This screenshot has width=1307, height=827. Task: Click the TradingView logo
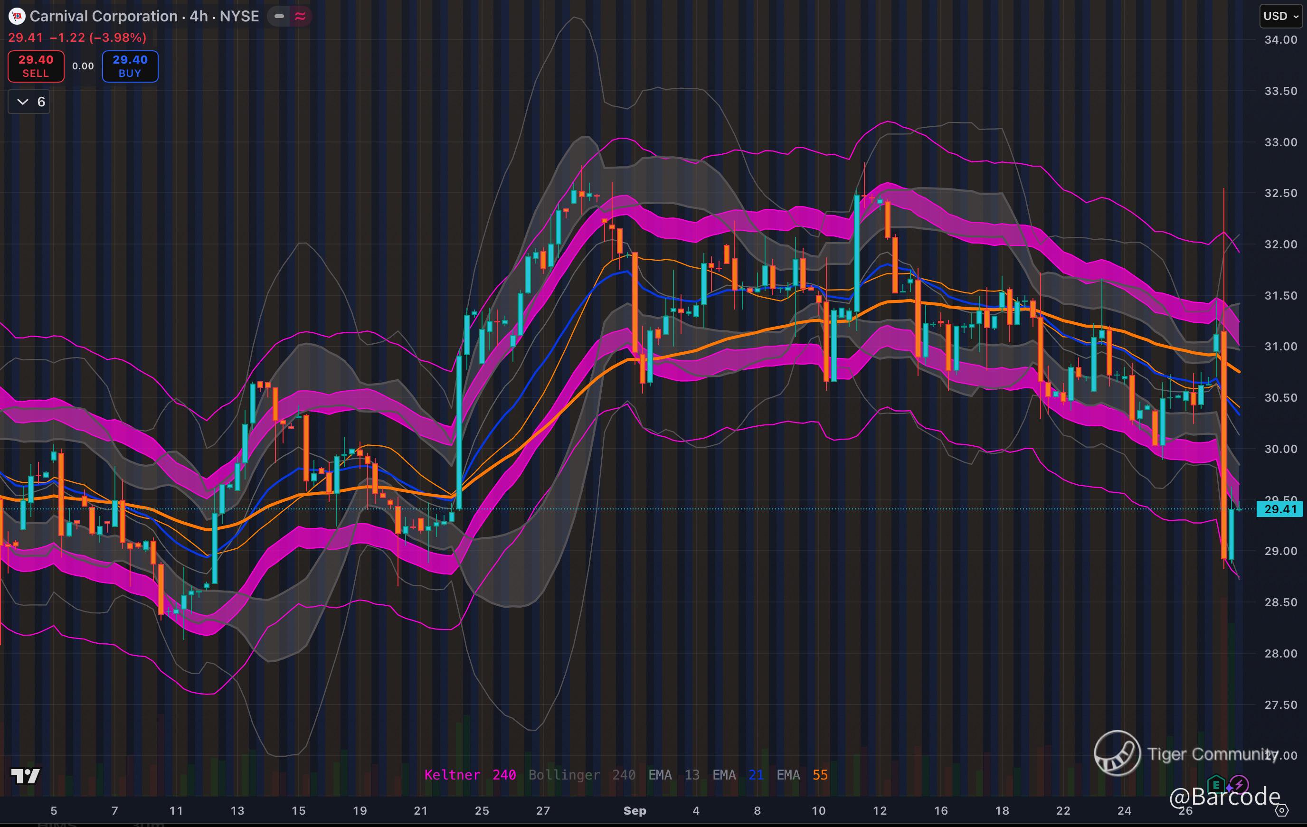point(26,776)
